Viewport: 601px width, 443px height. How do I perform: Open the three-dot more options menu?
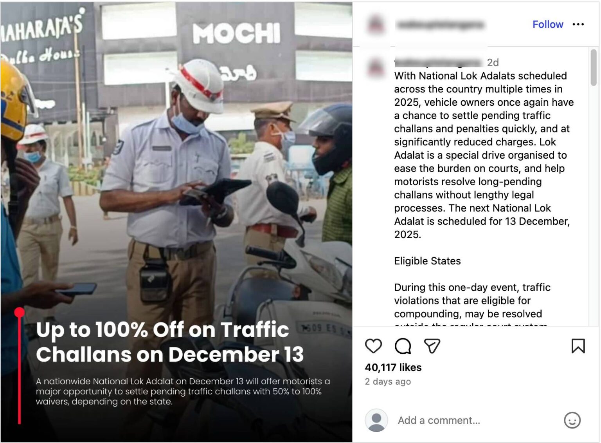point(578,24)
